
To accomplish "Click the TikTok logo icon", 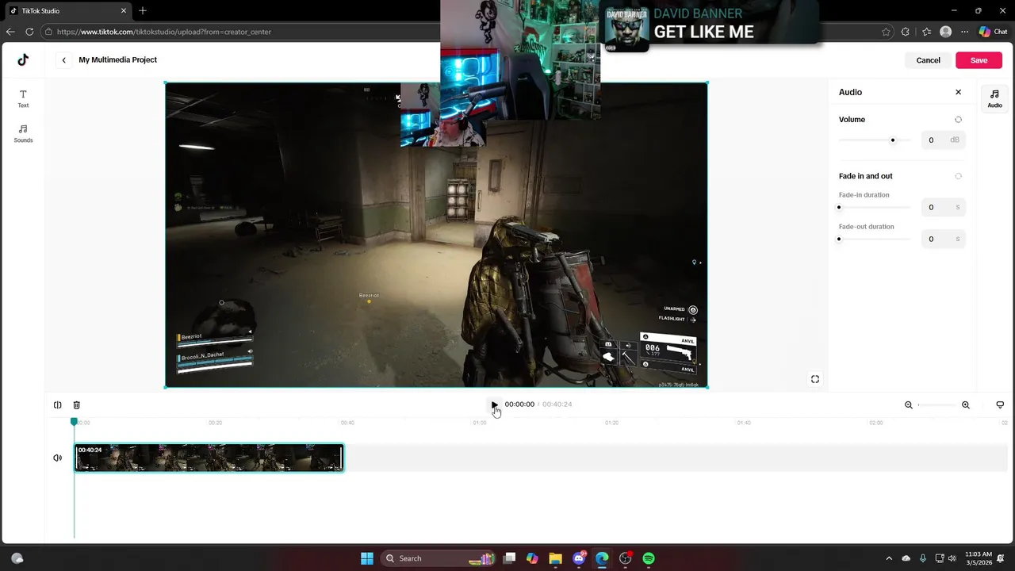I will 23,59.
